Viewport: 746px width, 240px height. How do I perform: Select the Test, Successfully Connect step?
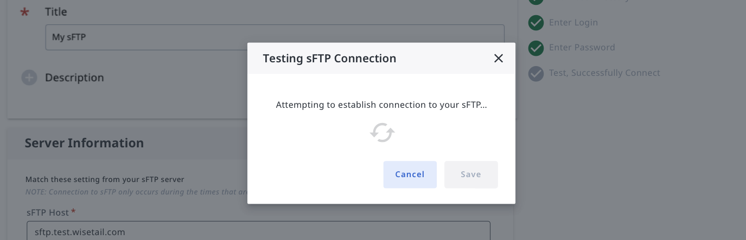pos(604,73)
